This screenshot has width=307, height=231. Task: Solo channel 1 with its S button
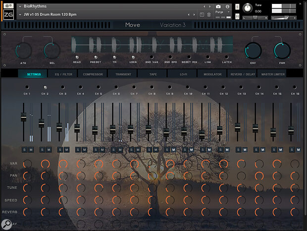pyautogui.click(x=24, y=150)
